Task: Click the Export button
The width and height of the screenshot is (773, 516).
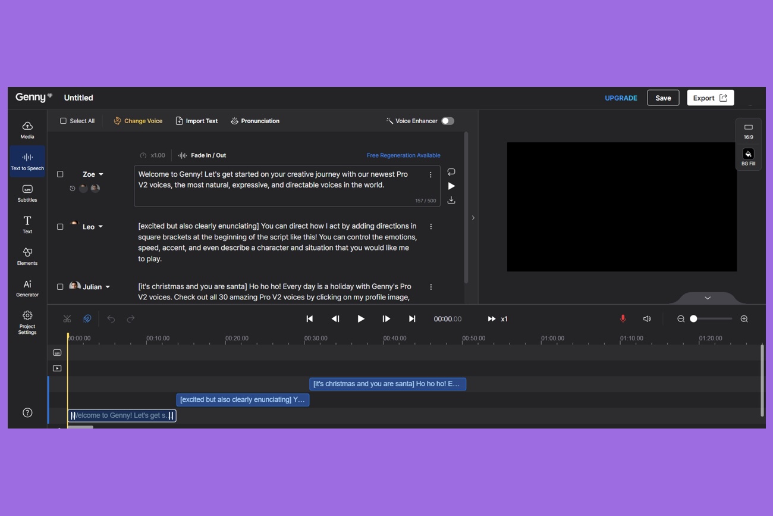Action: click(x=710, y=98)
